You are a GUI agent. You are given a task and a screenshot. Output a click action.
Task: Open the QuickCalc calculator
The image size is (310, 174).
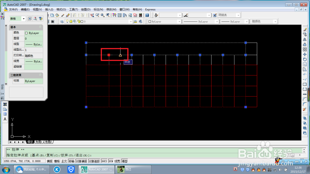(140, 15)
